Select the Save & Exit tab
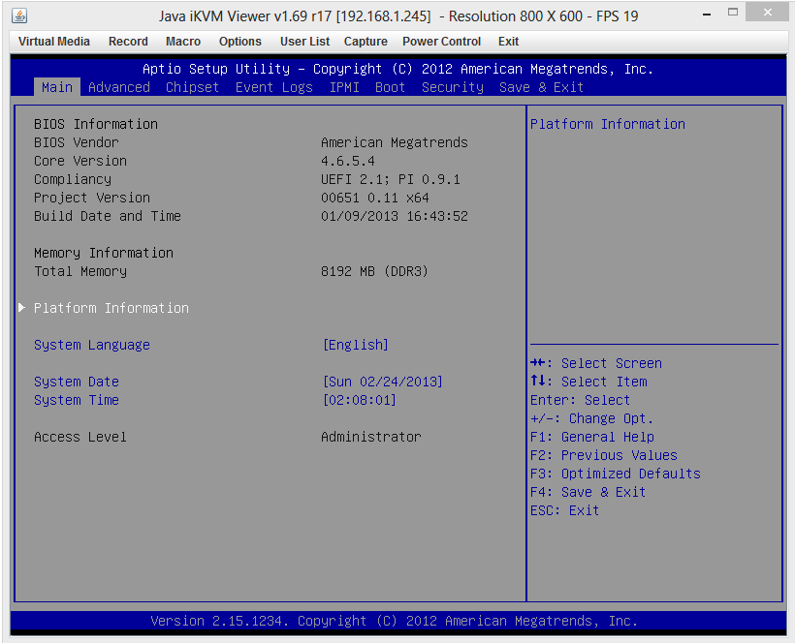The image size is (795, 643). click(x=541, y=87)
